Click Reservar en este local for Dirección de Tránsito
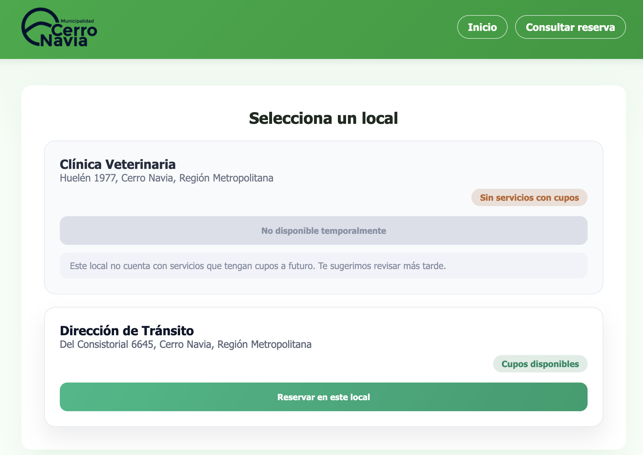This screenshot has width=643, height=455. pos(323,397)
